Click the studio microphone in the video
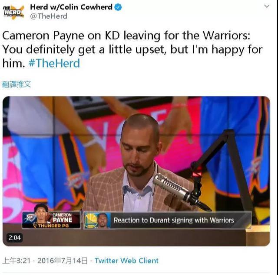Image resolution: width=278 pixels, height=275 pixels. 171,188
